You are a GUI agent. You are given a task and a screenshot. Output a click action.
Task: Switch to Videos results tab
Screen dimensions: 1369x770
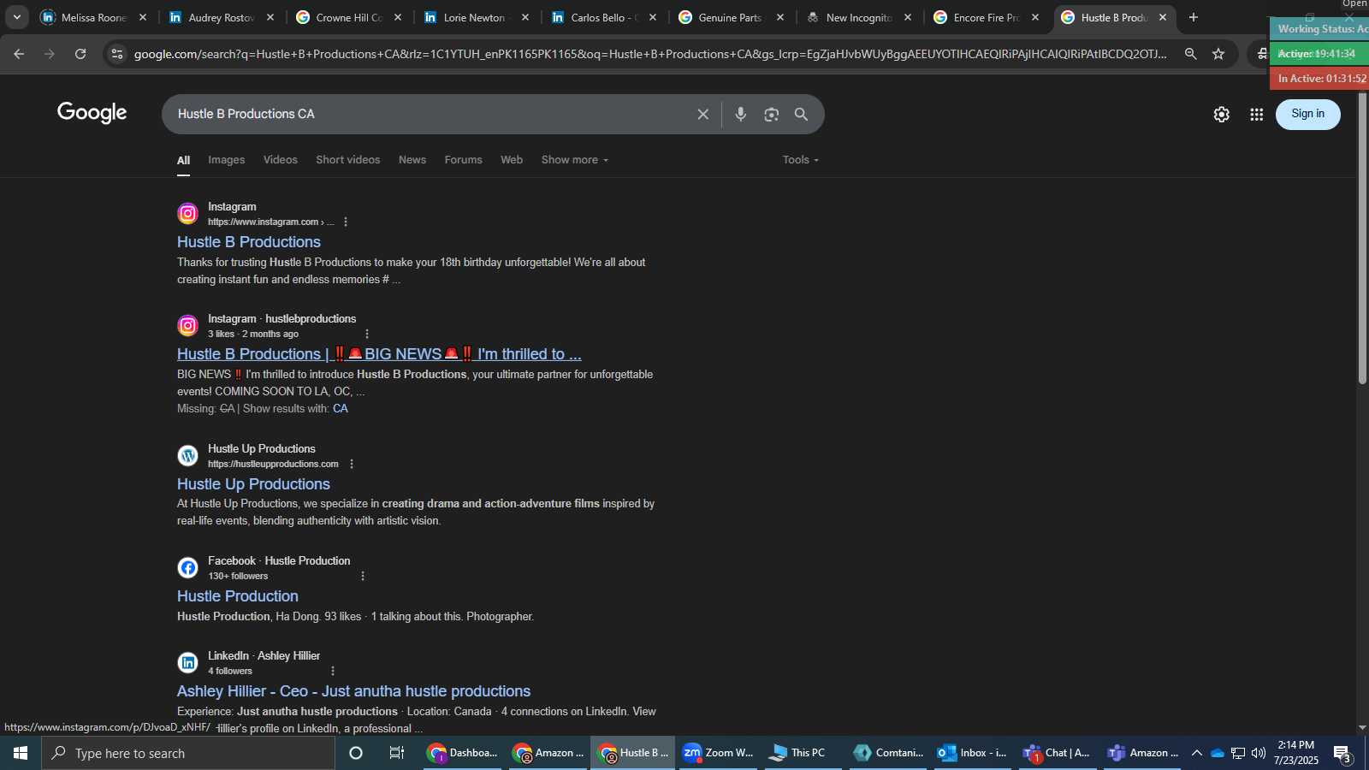281,160
